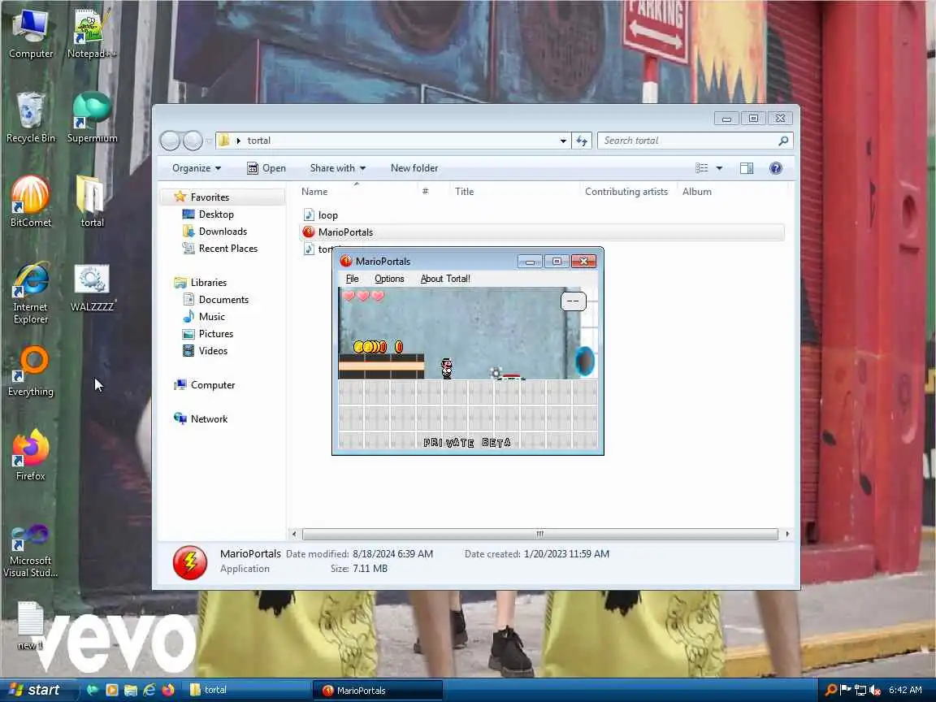This screenshot has height=702, width=936.
Task: Expand the view options dropdown arrow
Action: click(x=719, y=168)
